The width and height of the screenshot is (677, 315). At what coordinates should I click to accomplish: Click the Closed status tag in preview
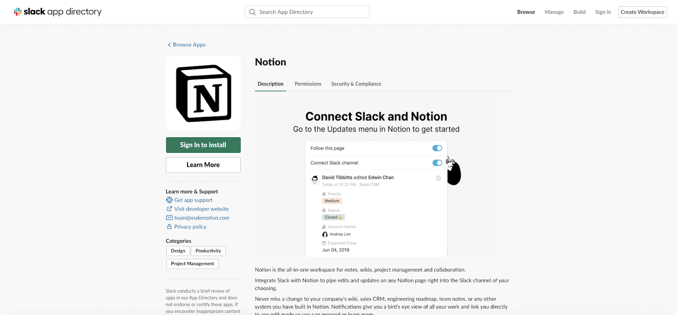[333, 217]
